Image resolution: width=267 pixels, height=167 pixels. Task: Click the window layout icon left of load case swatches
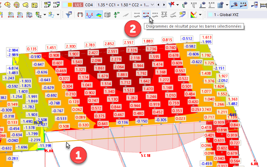click(x=56, y=5)
